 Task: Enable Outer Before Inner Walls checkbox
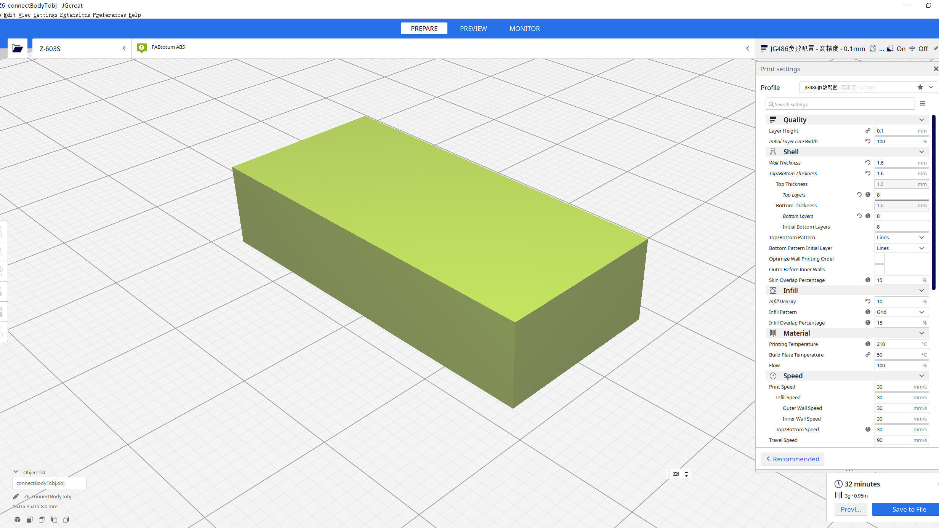(880, 269)
